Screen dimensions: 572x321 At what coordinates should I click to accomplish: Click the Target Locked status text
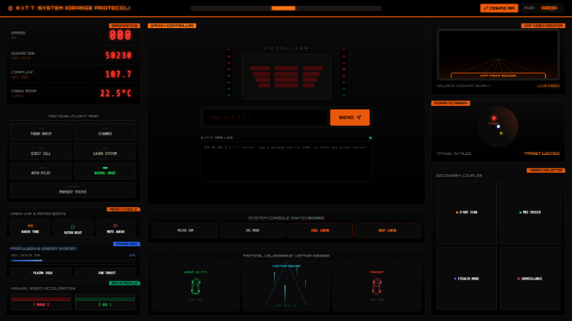coord(542,153)
